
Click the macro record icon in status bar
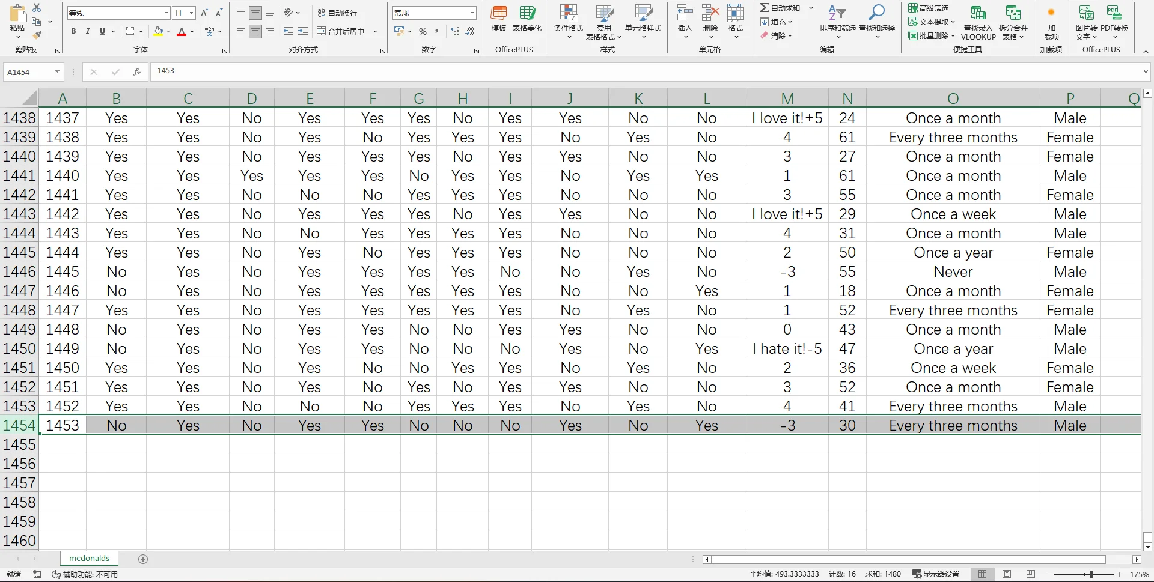[x=37, y=574]
